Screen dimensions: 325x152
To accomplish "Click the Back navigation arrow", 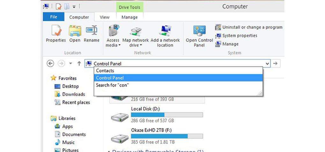I will pyautogui.click(x=50, y=64).
